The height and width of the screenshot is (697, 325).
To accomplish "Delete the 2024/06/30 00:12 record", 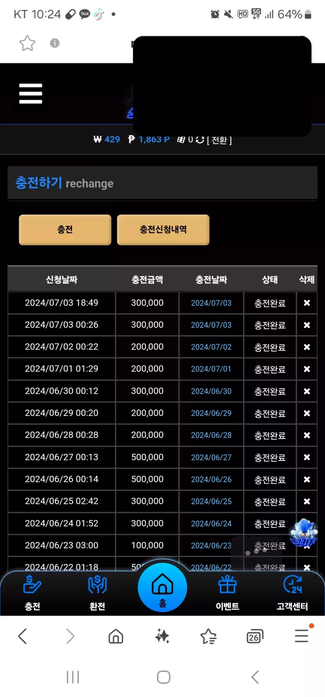I will point(307,391).
